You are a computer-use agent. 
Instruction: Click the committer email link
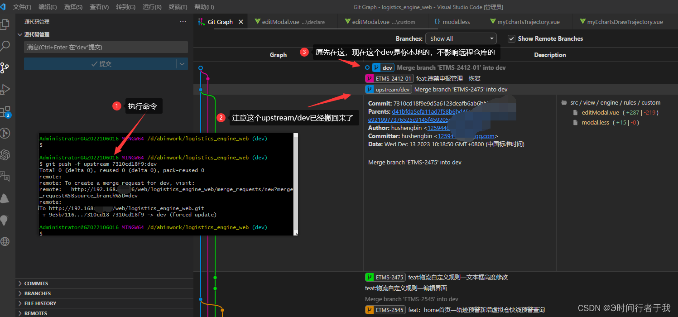pos(466,136)
